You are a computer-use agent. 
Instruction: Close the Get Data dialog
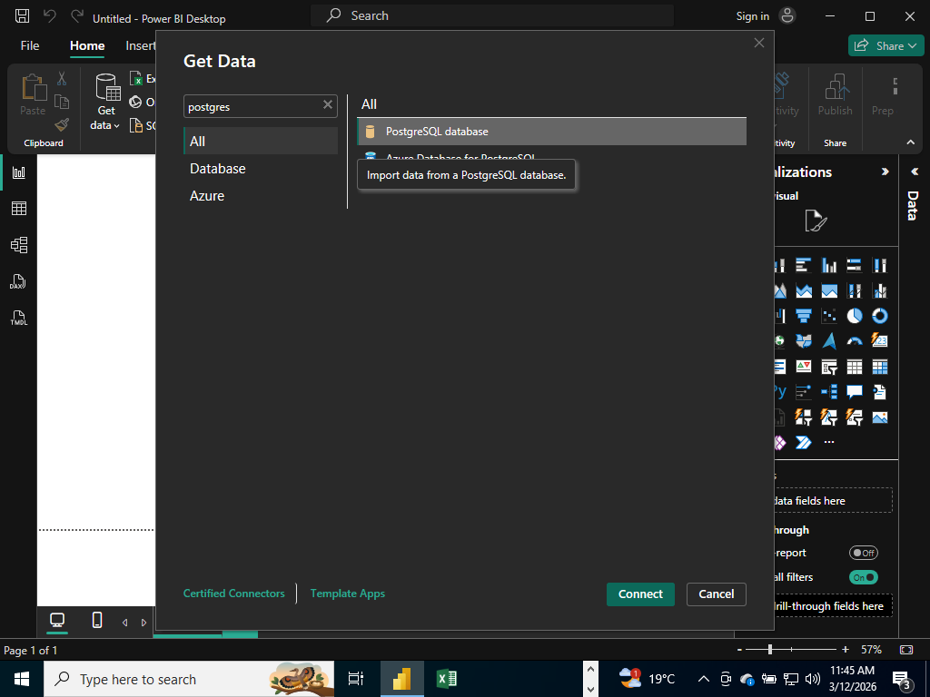click(758, 43)
